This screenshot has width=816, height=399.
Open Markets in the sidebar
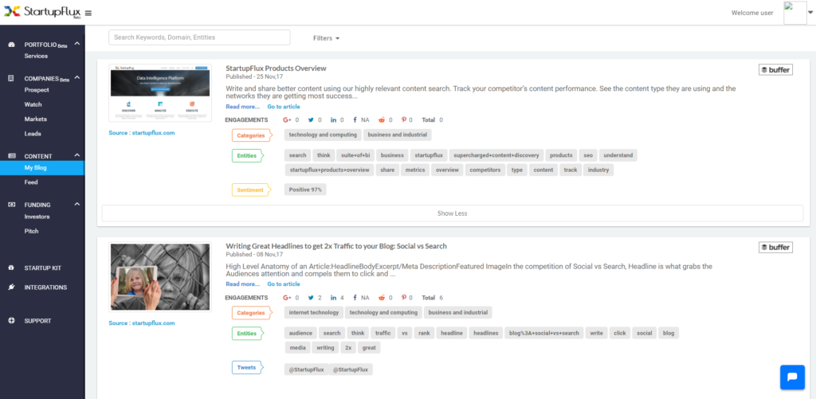click(35, 119)
